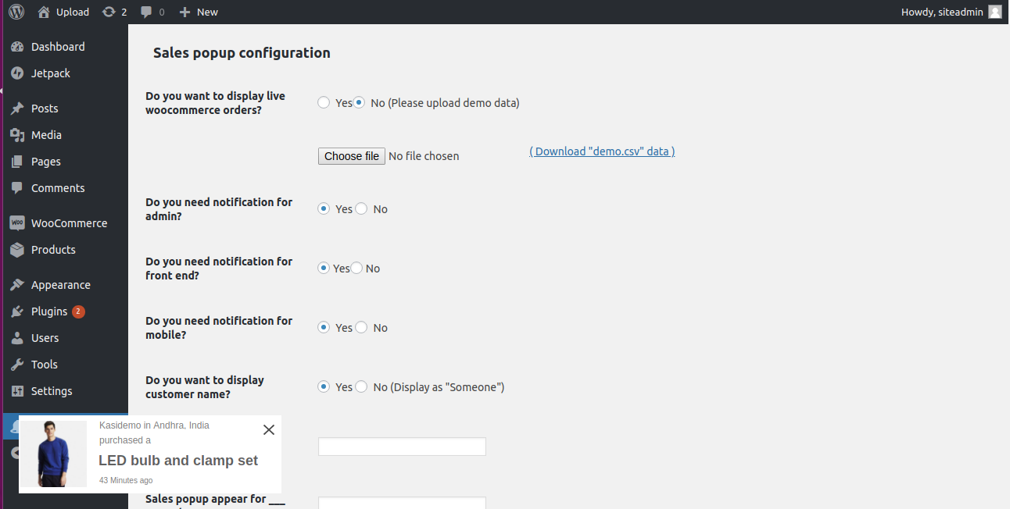Click the WordPress logo in admin bar
The image size is (1010, 509).
16,12
